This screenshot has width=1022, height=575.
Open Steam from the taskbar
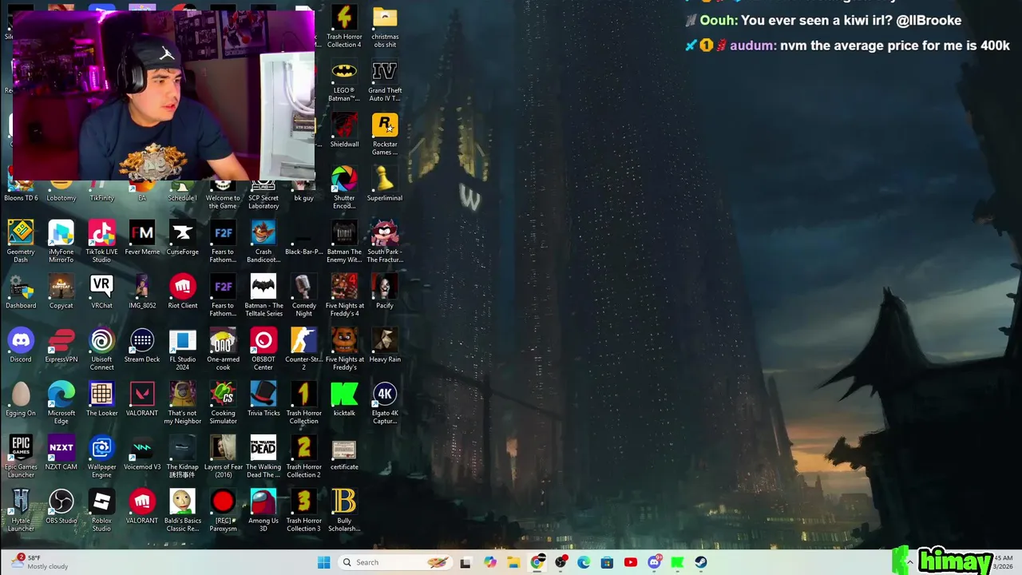pos(701,562)
